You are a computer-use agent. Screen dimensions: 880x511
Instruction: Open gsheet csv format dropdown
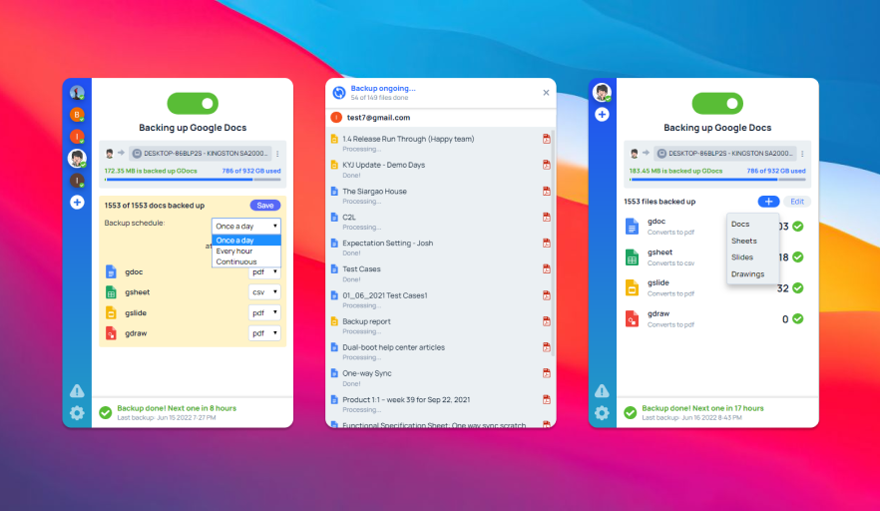click(x=264, y=292)
